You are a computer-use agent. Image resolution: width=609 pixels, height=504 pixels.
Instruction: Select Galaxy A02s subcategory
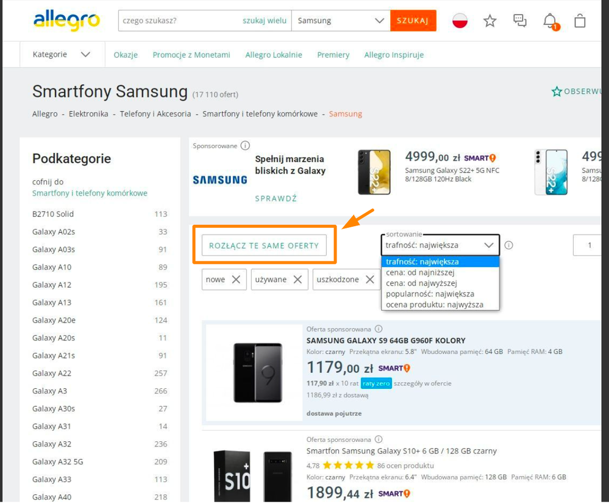(54, 232)
